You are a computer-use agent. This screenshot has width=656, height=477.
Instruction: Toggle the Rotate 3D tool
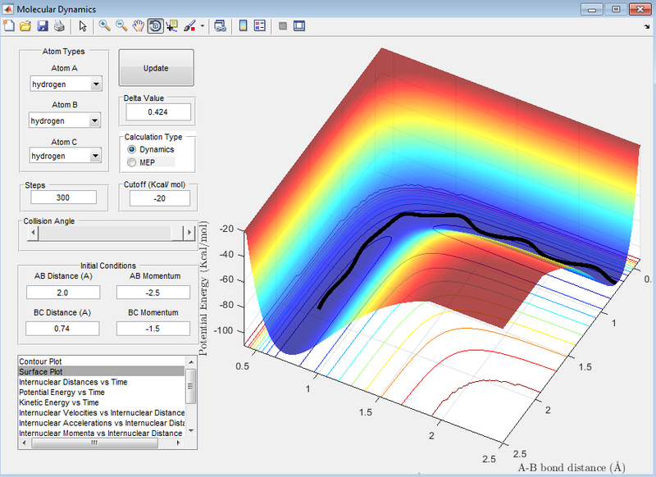tap(155, 25)
